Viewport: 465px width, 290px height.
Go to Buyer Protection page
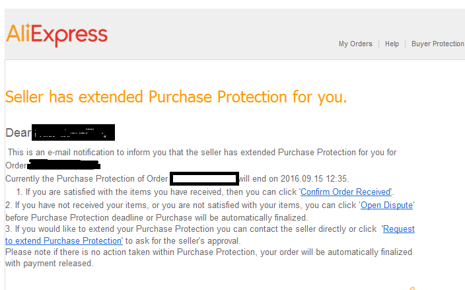(x=437, y=44)
